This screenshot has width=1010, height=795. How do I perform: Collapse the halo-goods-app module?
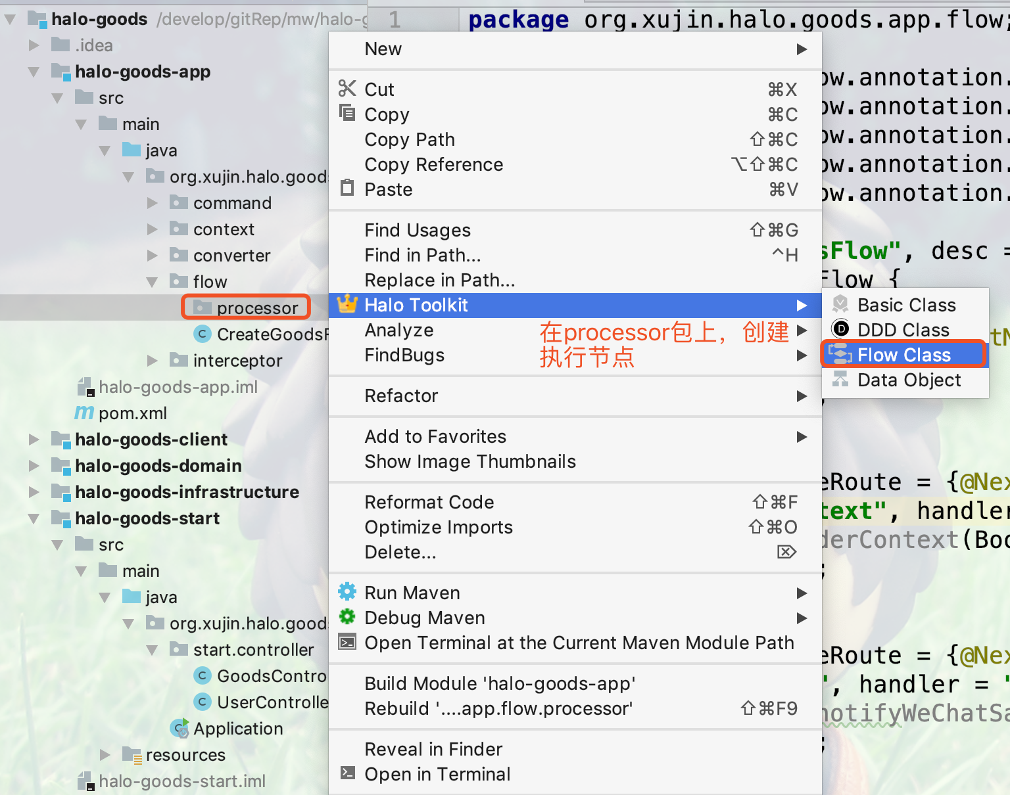34,72
